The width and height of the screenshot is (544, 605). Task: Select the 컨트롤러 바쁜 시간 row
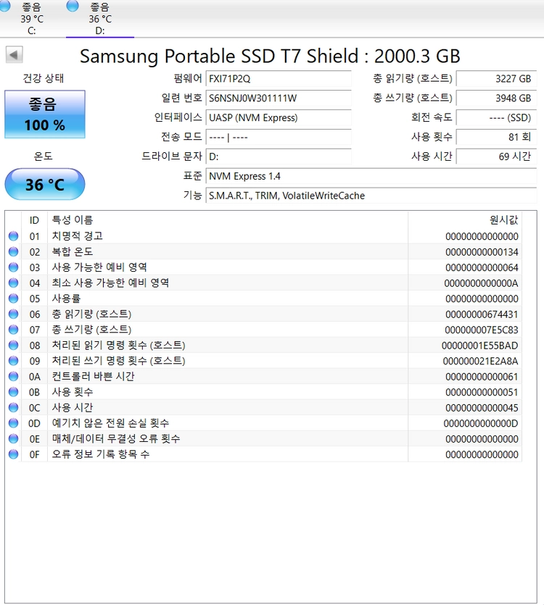[263, 376]
